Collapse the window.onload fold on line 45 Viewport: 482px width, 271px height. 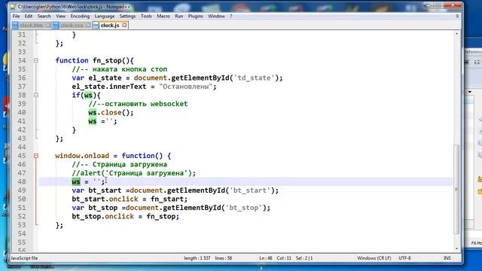pyautogui.click(x=36, y=156)
